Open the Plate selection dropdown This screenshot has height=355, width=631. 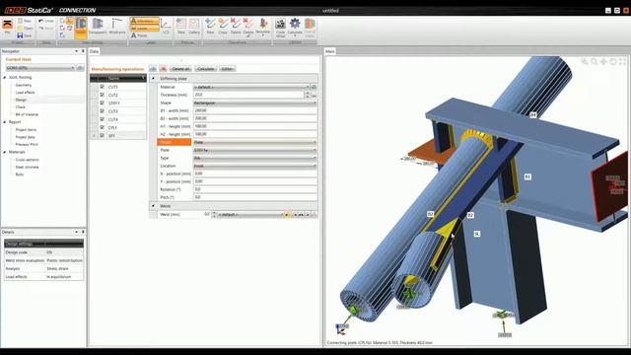tap(255, 150)
